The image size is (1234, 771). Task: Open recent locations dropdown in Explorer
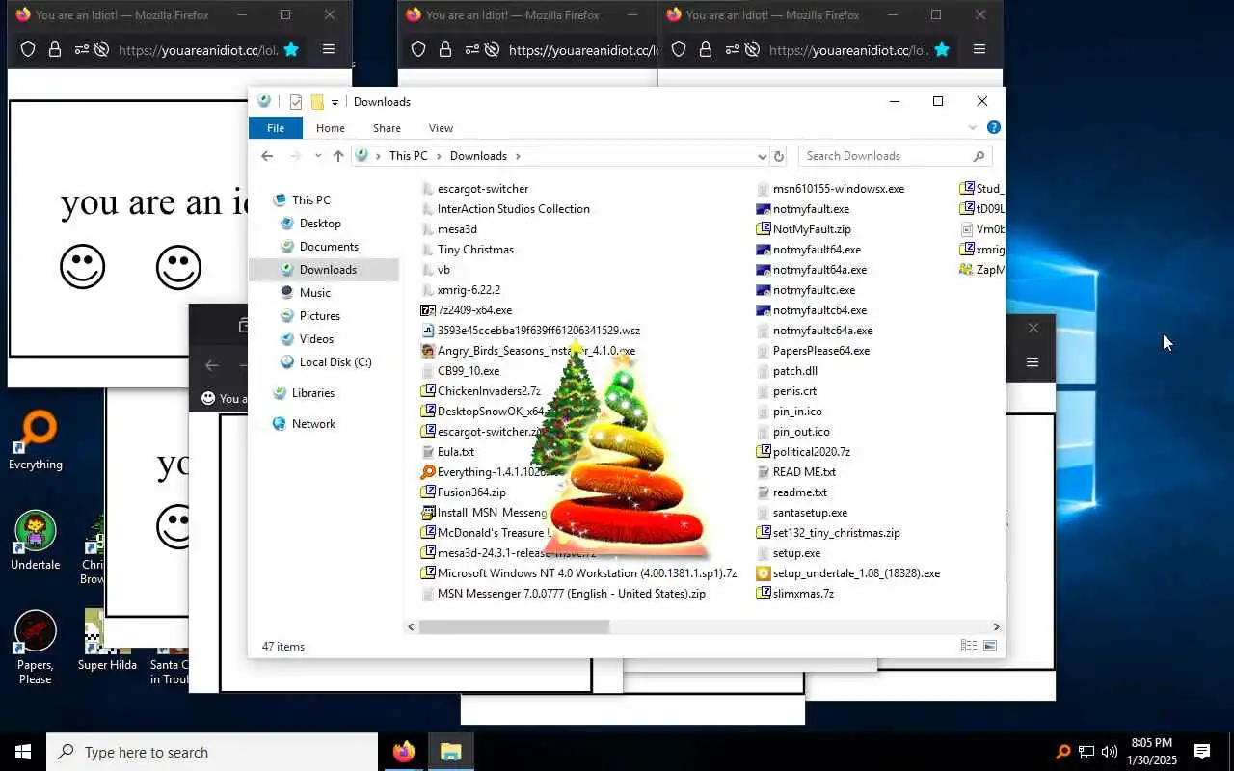(318, 156)
